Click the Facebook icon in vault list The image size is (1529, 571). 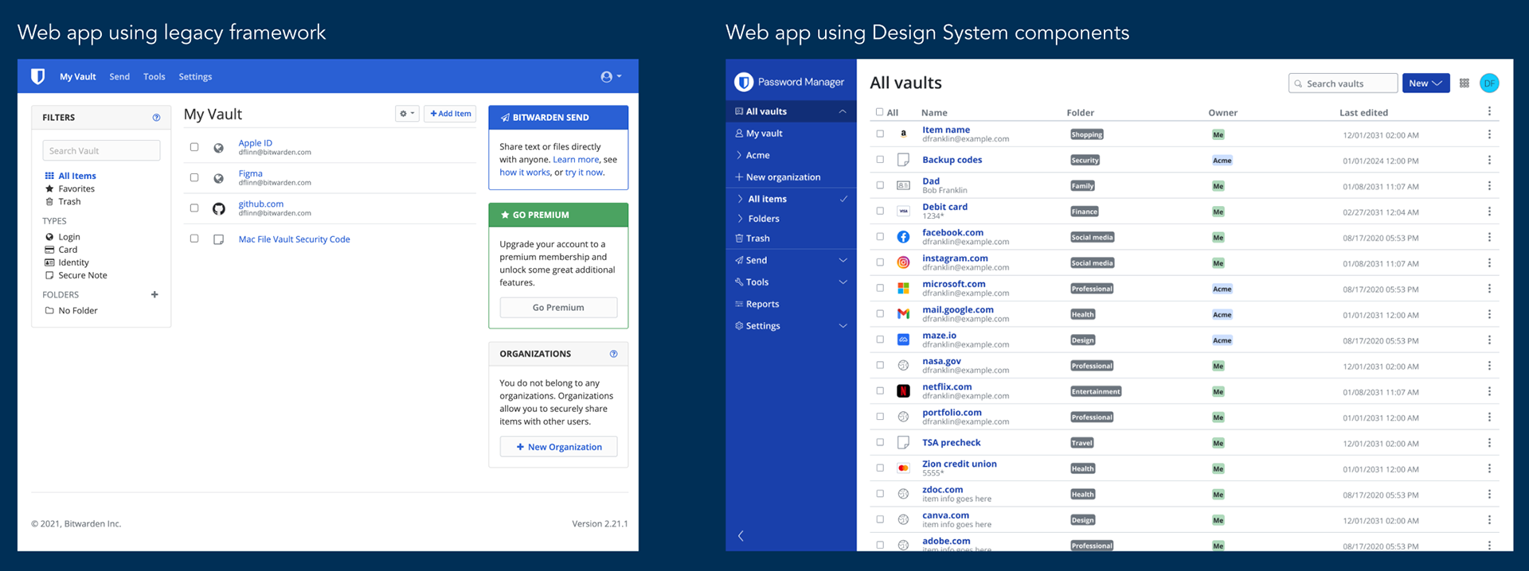pos(903,237)
